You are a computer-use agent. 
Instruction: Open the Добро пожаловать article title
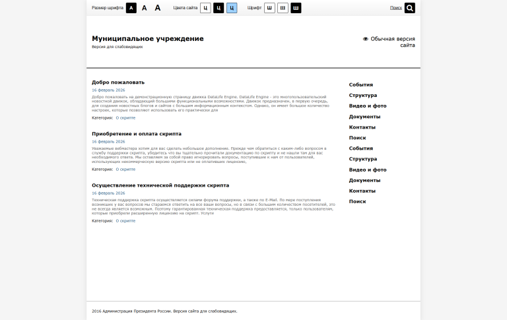(x=118, y=82)
